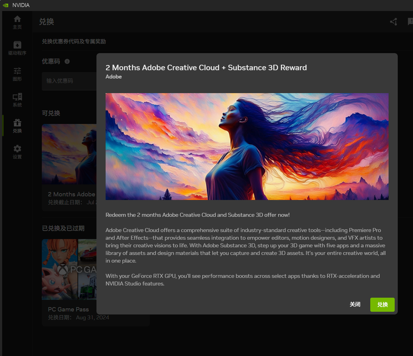This screenshot has height=356, width=413.
Task: Open the PC Game Pass card thumbnail
Action: 69,269
